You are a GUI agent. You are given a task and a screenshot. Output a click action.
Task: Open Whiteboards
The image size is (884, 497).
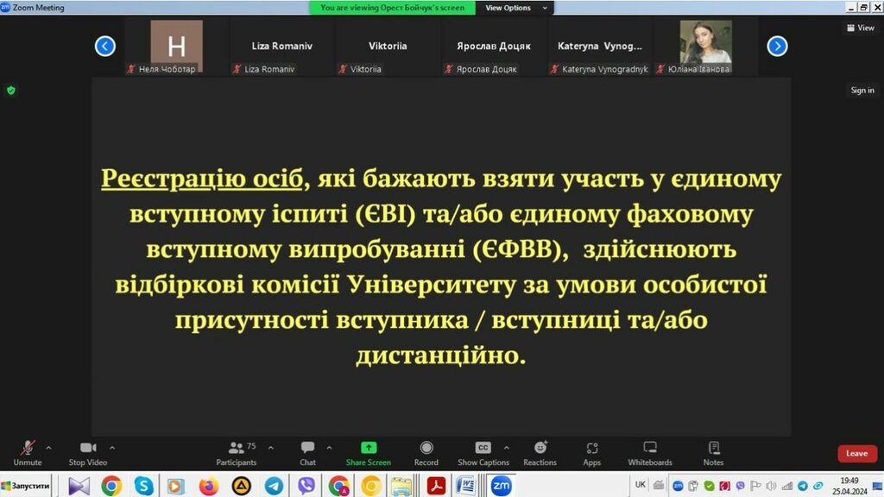650,451
